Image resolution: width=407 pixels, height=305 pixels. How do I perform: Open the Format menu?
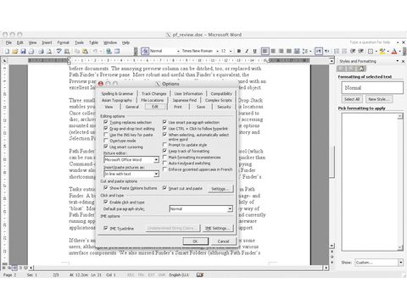point(63,42)
